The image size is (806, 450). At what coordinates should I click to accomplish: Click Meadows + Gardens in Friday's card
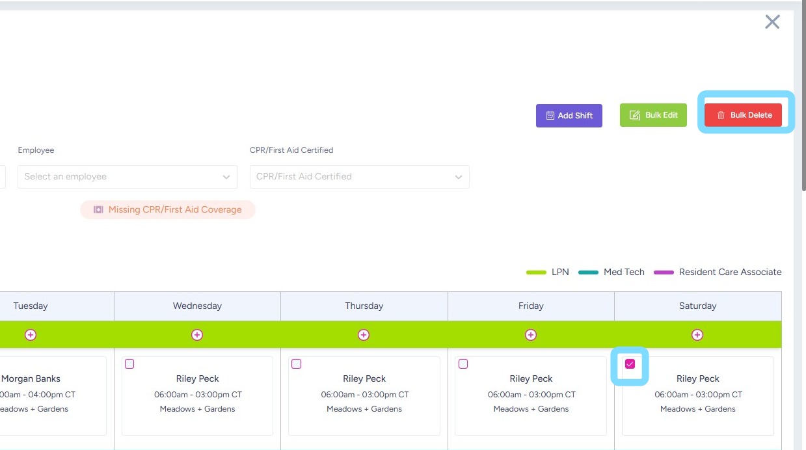pos(531,409)
